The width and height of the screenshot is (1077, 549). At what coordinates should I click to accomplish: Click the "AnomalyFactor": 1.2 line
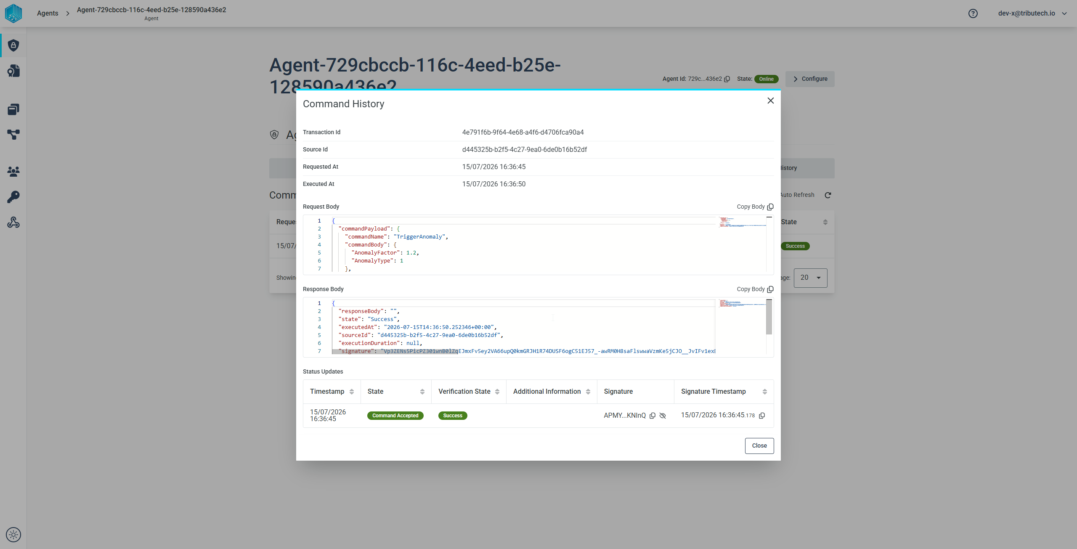tap(385, 253)
